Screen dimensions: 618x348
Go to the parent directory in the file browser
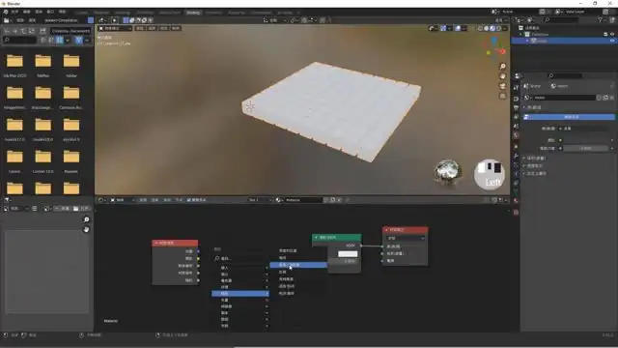coord(23,31)
